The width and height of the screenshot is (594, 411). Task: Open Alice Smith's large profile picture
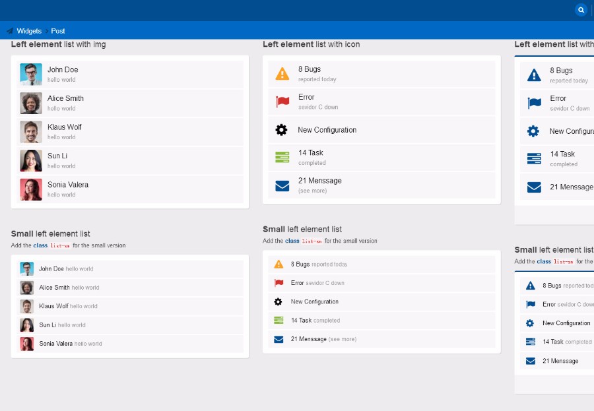[x=31, y=103]
